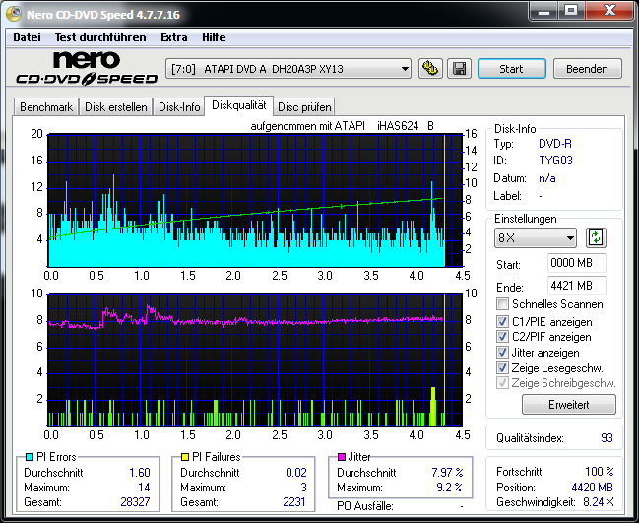Click the Datum value n/a
The width and height of the screenshot is (639, 523).
click(546, 178)
